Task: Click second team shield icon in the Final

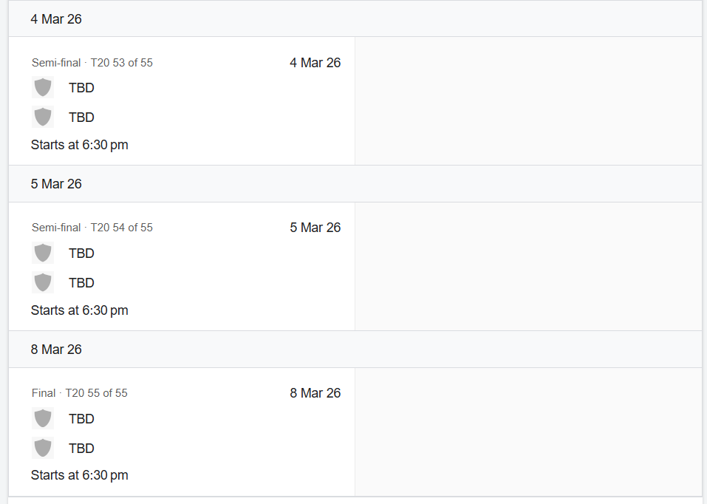Action: 43,448
